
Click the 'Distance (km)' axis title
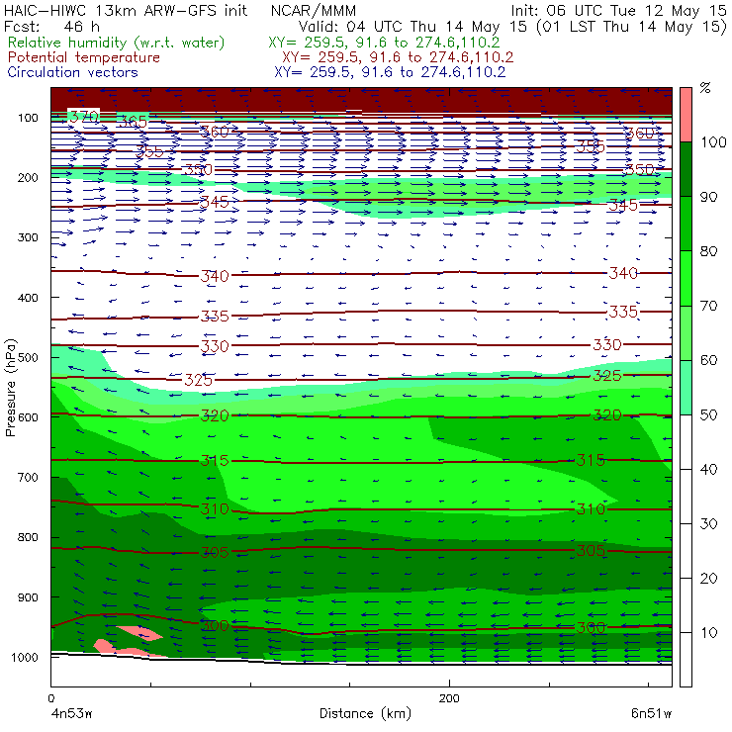[x=366, y=713]
